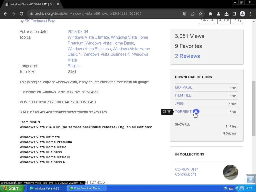The image size is (256, 192).
Task: Reload the archive.org page
Action: pos(21,14)
